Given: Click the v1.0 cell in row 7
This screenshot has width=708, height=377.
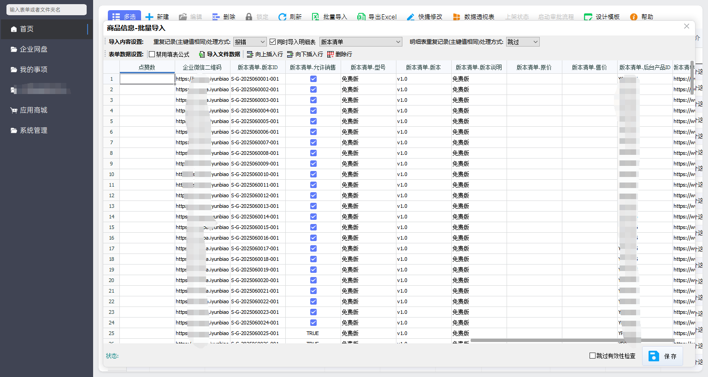Looking at the screenshot, I should pyautogui.click(x=424, y=142).
